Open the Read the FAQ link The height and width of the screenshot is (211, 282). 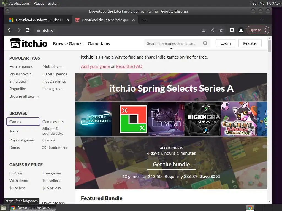pyautogui.click(x=129, y=66)
